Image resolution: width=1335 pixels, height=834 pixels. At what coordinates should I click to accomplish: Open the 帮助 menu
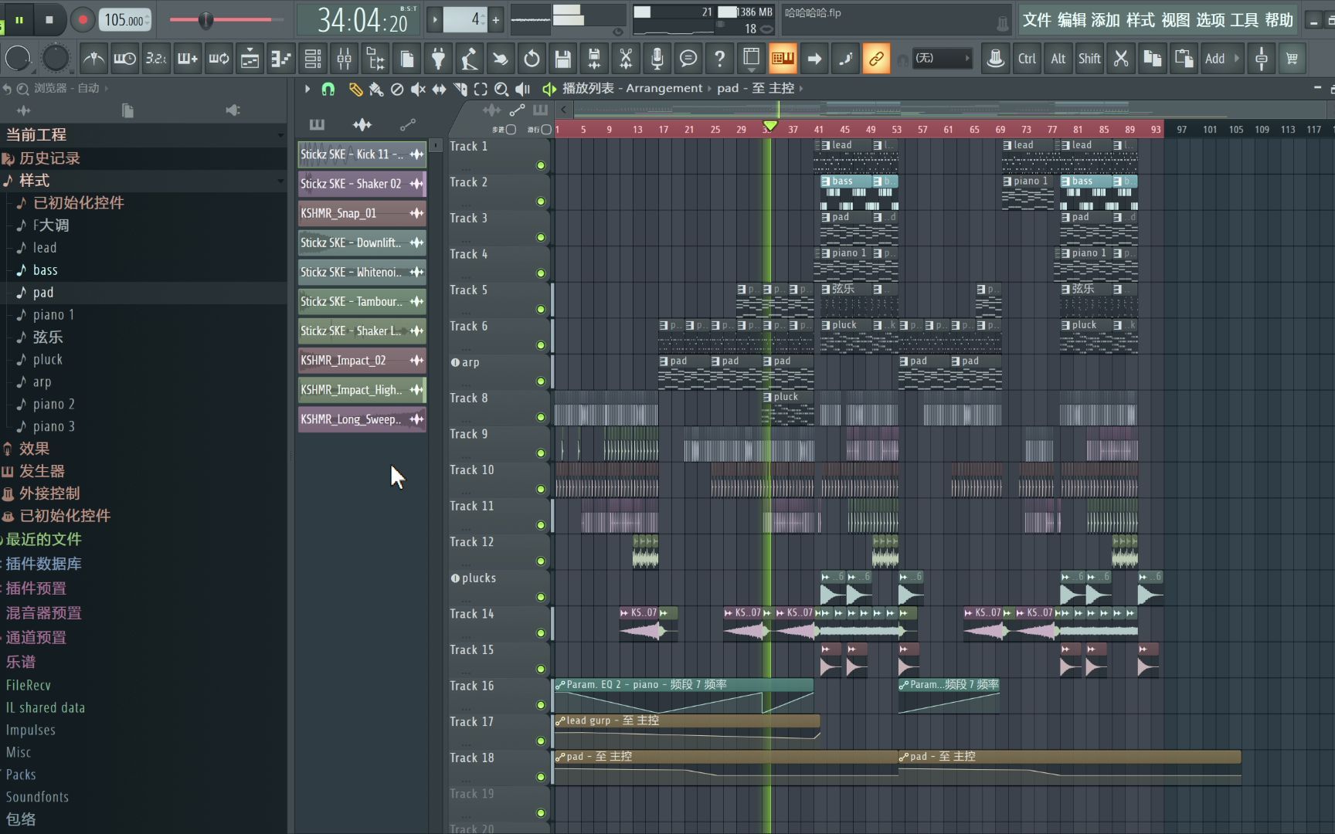pyautogui.click(x=1279, y=20)
